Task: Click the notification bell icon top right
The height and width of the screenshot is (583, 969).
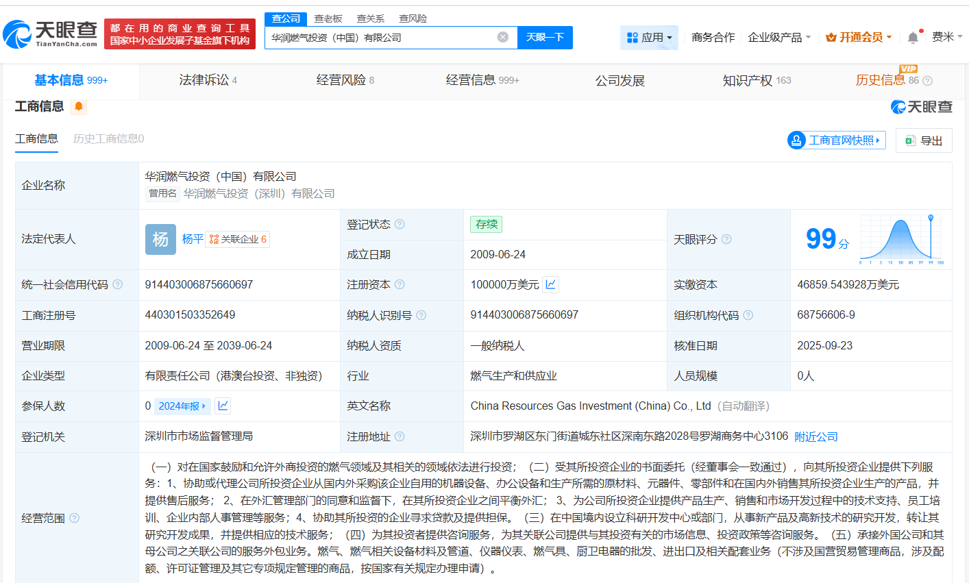Action: (912, 37)
